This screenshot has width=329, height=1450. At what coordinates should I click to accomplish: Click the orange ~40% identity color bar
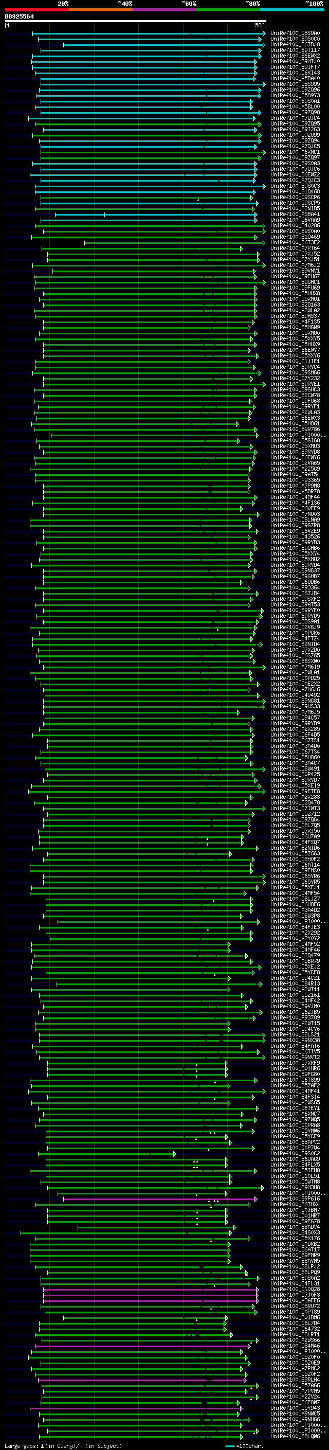pyautogui.click(x=101, y=9)
